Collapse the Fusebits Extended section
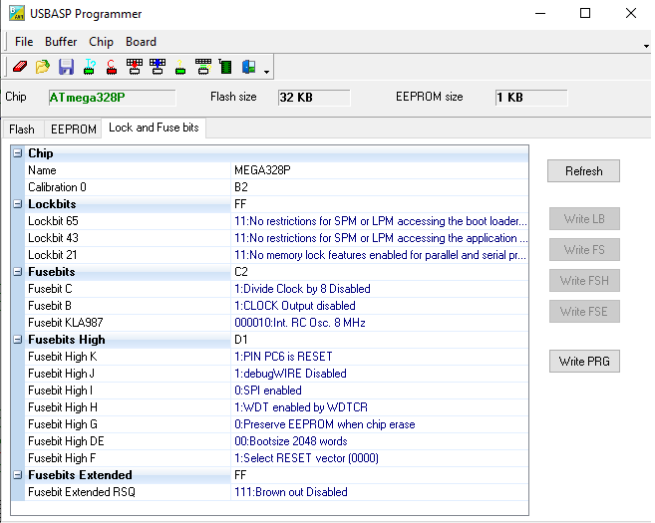655x523 pixels. [x=18, y=475]
